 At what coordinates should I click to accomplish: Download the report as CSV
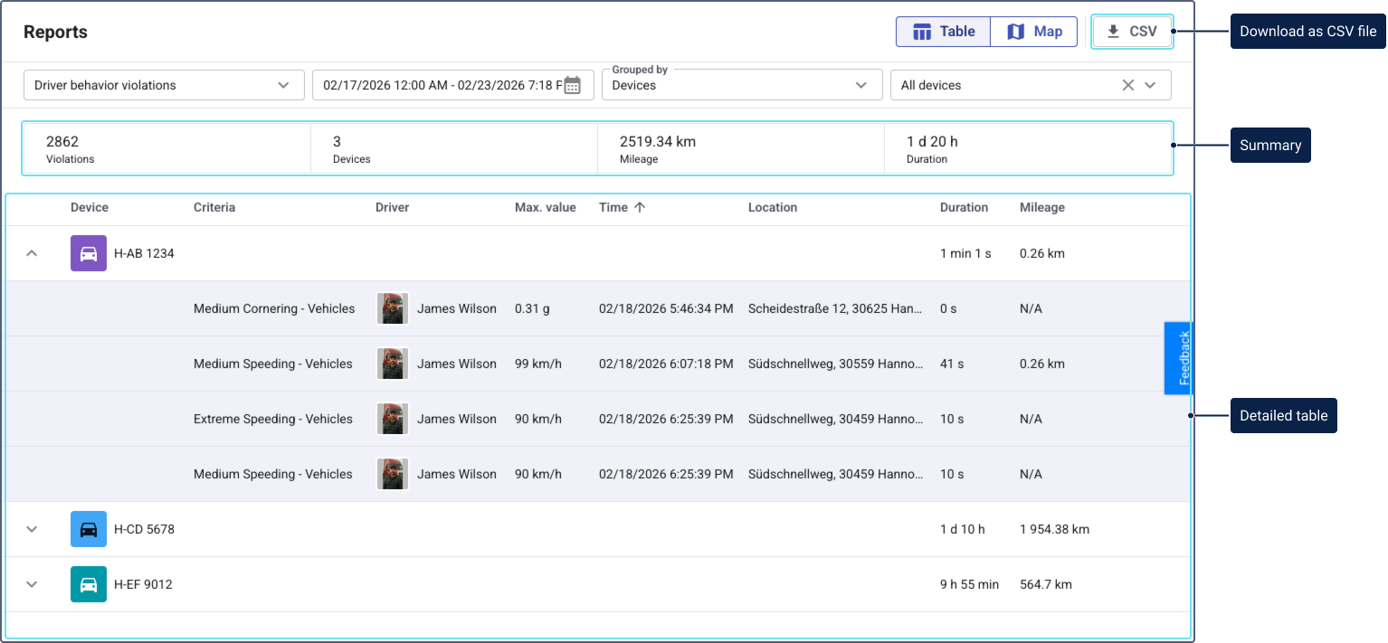tap(1132, 32)
